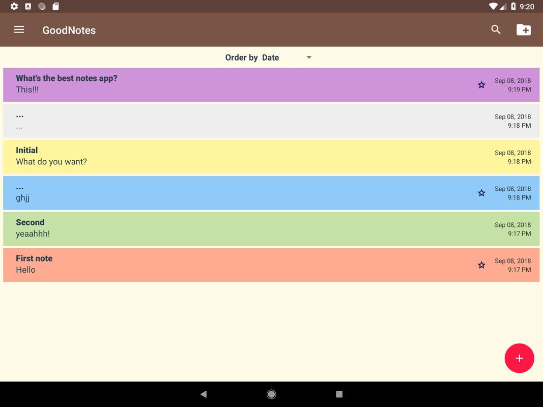Open the search magnifier icon
543x407 pixels.
point(496,30)
